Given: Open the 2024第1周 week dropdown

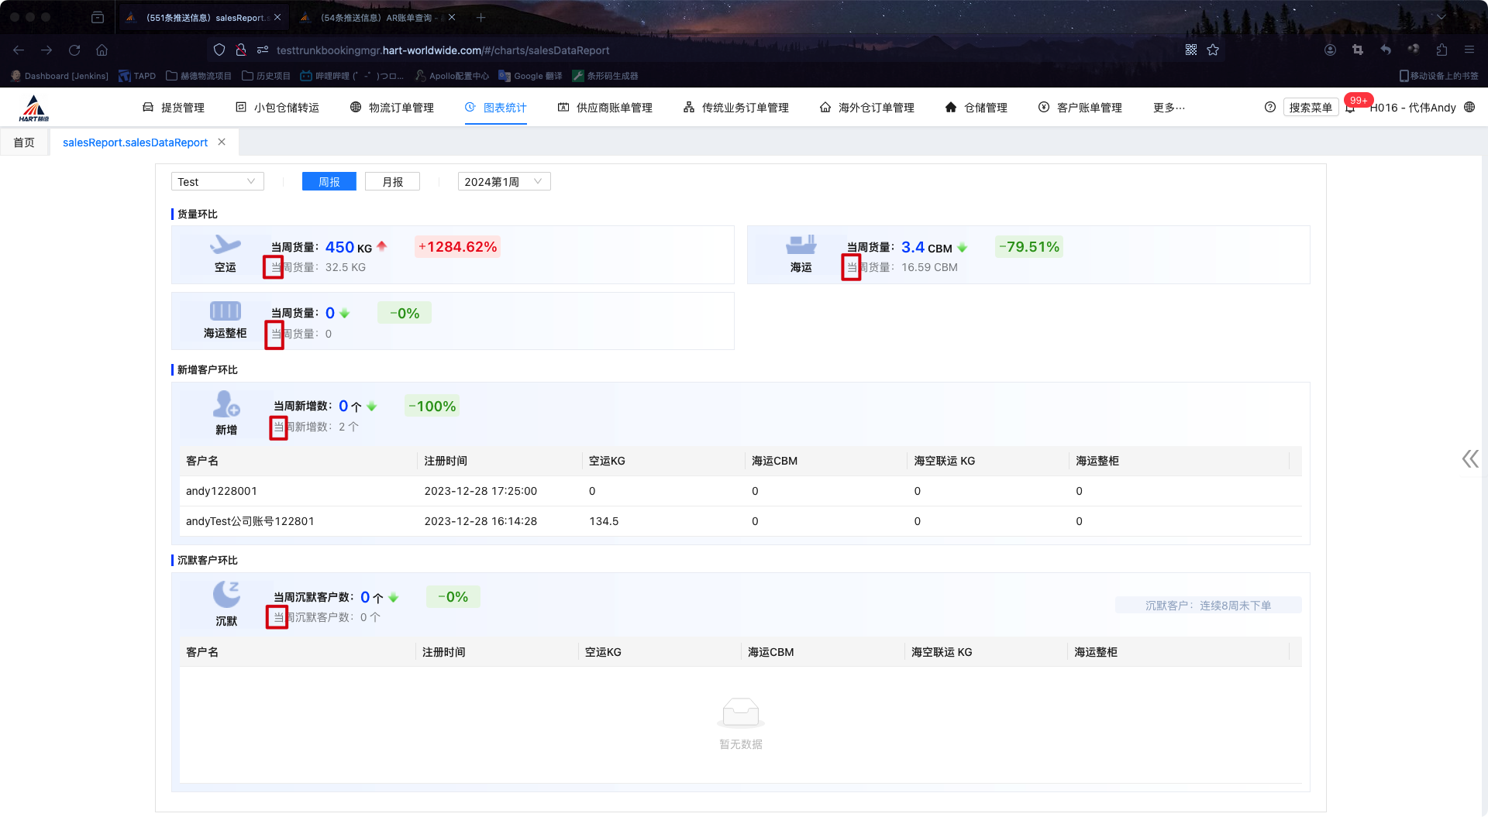Looking at the screenshot, I should (504, 182).
